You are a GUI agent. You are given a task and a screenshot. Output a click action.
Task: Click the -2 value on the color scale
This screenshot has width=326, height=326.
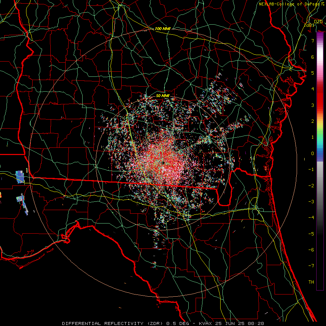pyautogui.click(x=311, y=185)
